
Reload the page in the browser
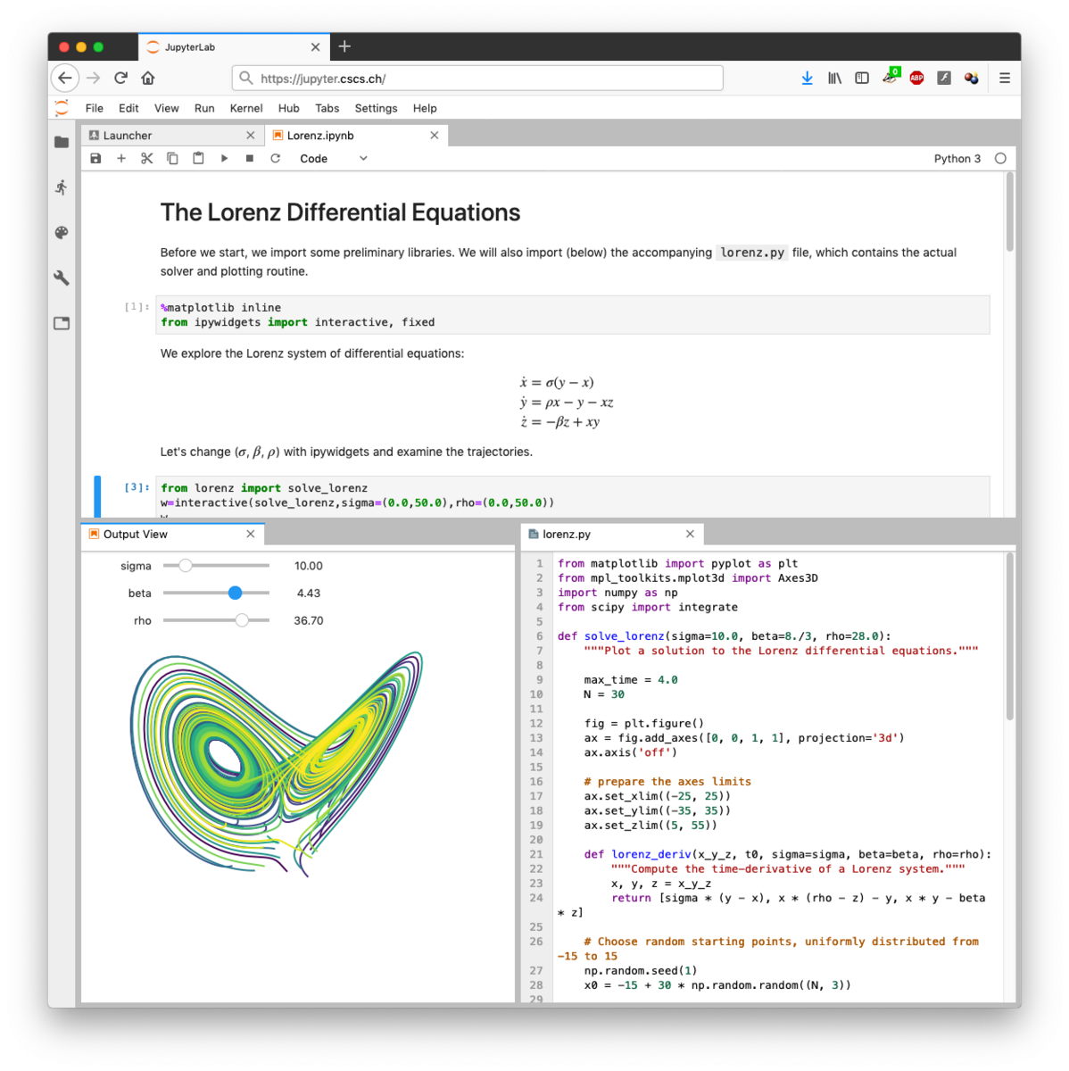121,79
